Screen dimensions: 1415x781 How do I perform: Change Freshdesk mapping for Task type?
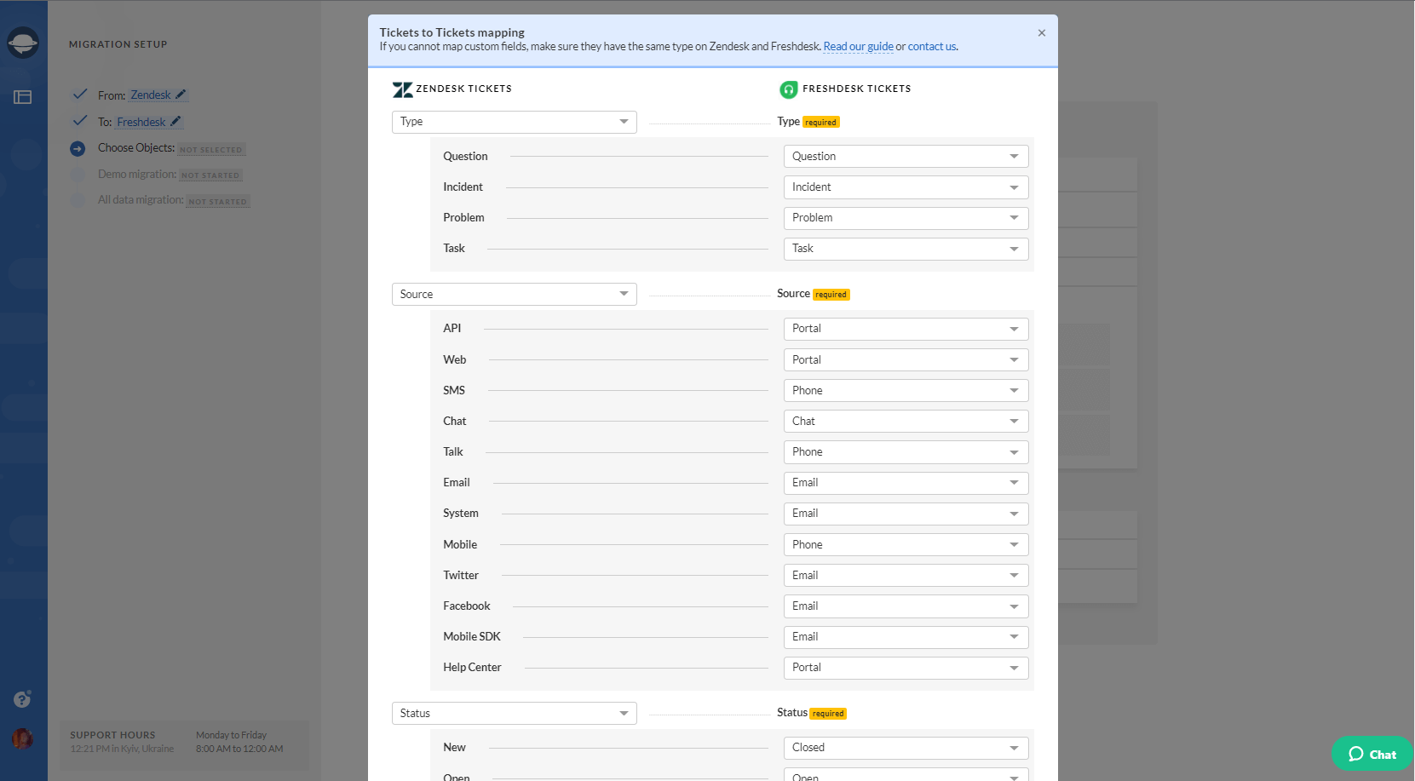pos(906,249)
